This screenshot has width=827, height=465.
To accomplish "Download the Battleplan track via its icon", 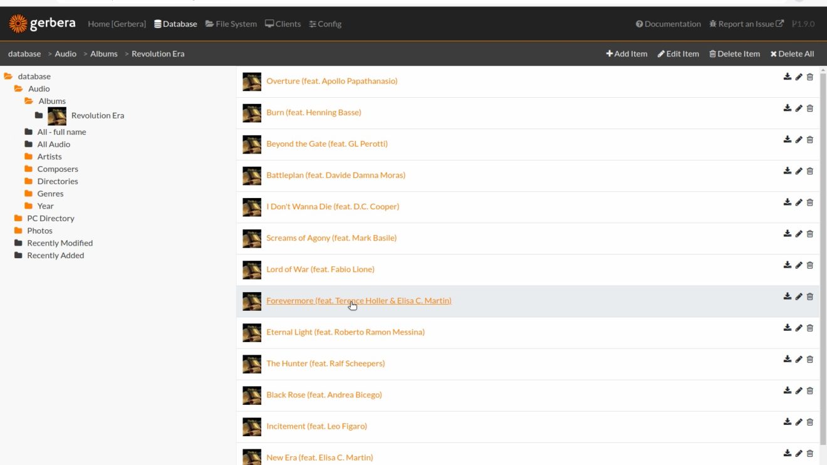I will coord(788,170).
